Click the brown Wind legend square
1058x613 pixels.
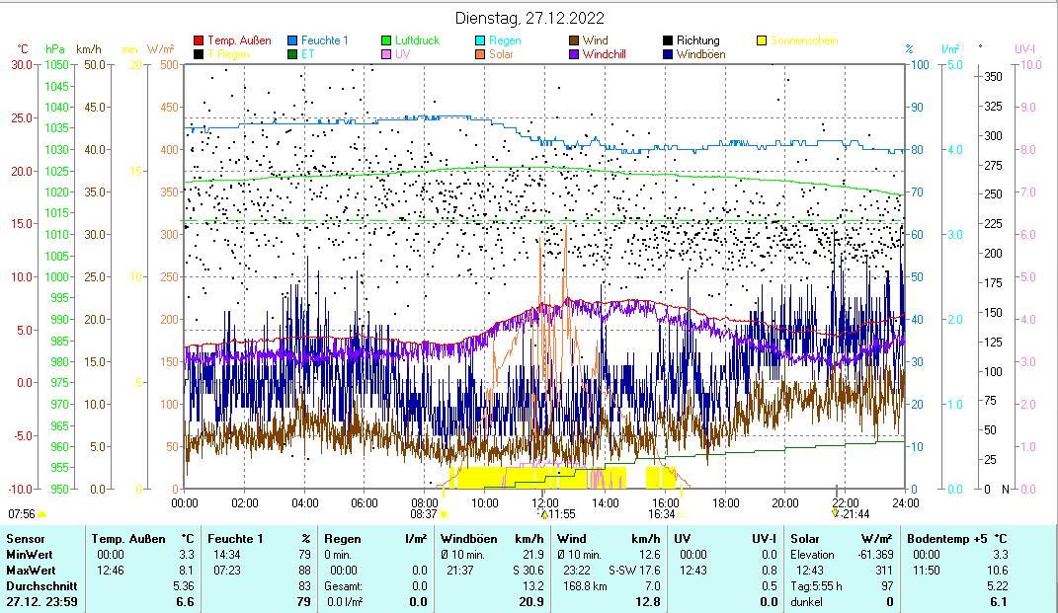(574, 40)
